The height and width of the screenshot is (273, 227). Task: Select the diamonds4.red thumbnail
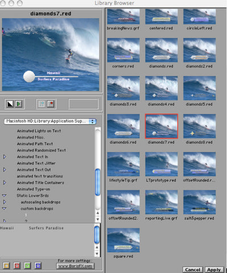[x=162, y=88]
